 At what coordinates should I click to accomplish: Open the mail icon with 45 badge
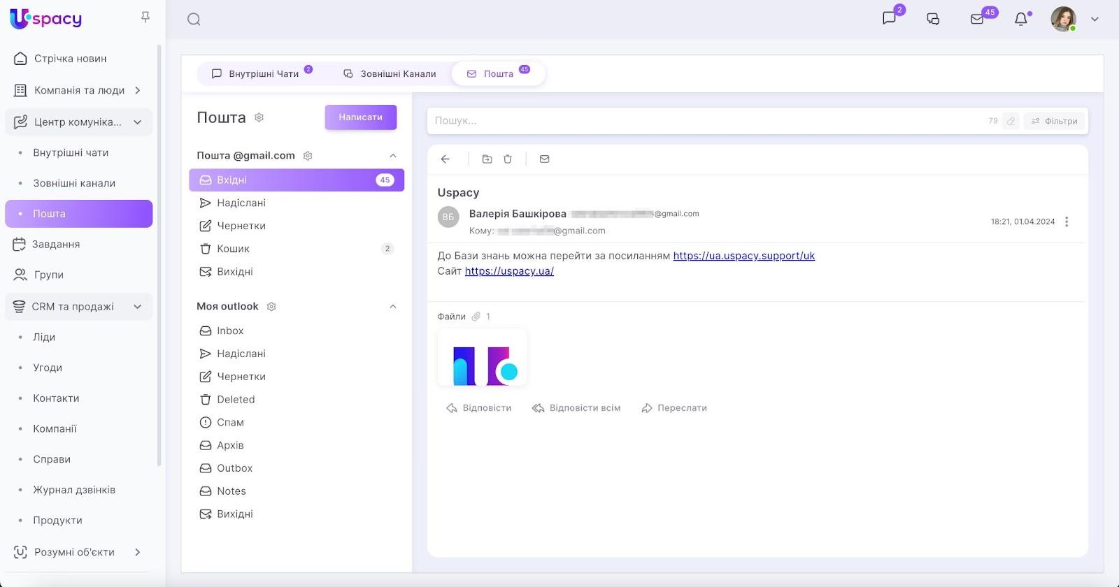pyautogui.click(x=977, y=19)
